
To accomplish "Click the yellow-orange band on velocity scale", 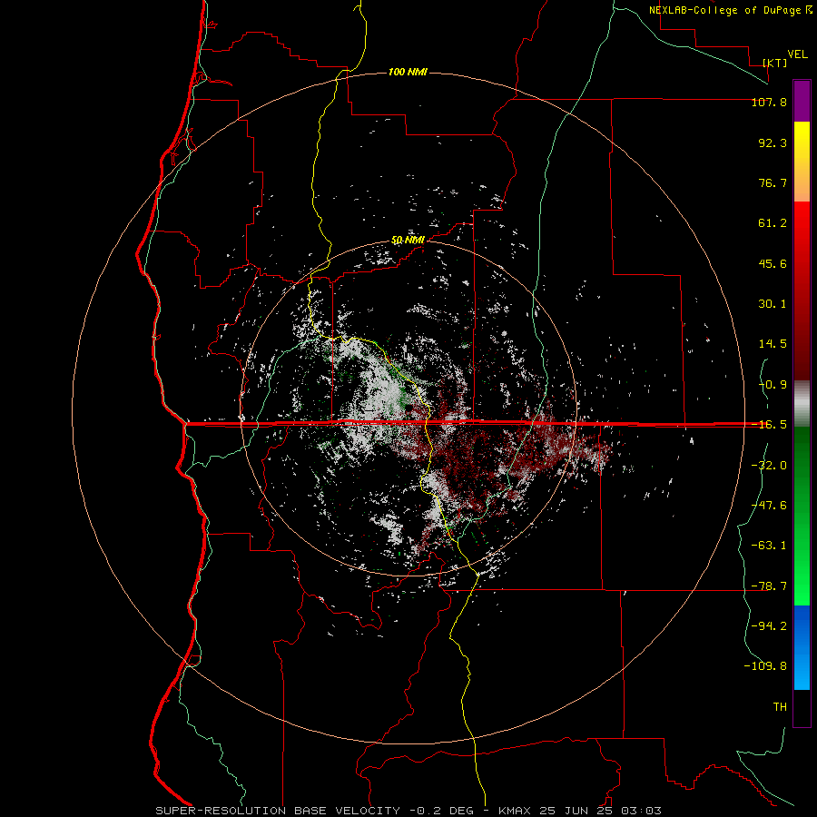I will pyautogui.click(x=802, y=162).
